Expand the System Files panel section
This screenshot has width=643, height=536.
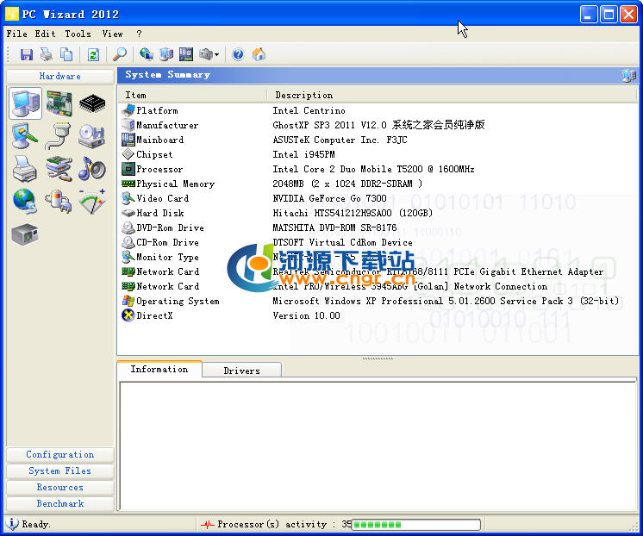(x=60, y=471)
